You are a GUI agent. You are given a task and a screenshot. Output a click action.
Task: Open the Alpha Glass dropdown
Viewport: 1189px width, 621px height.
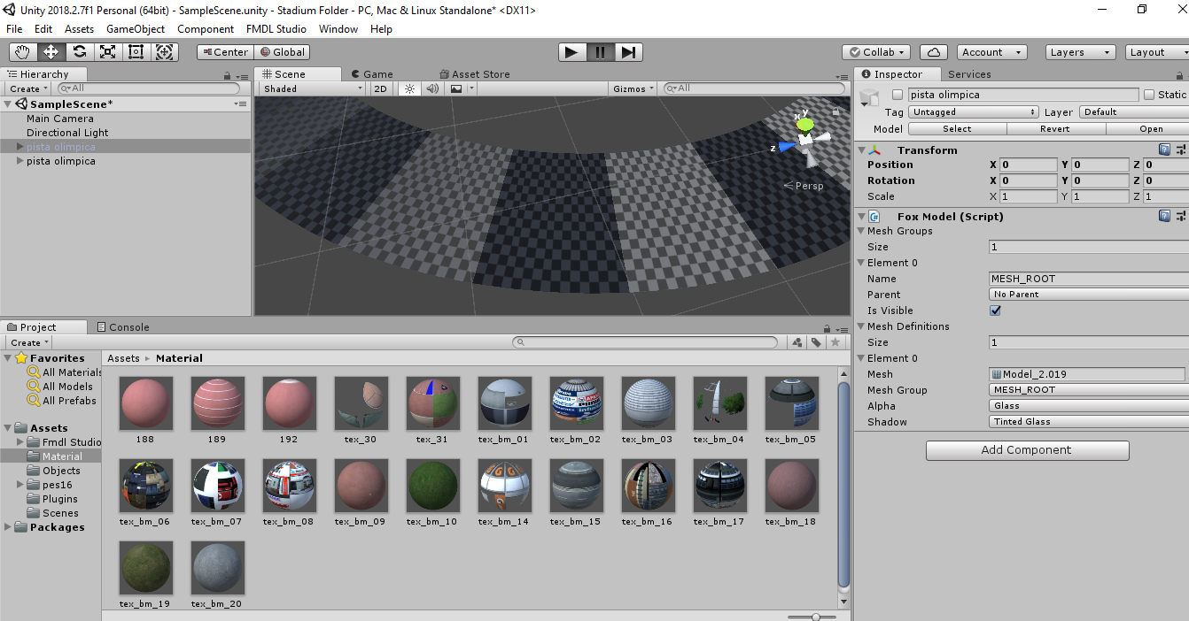pos(1089,406)
